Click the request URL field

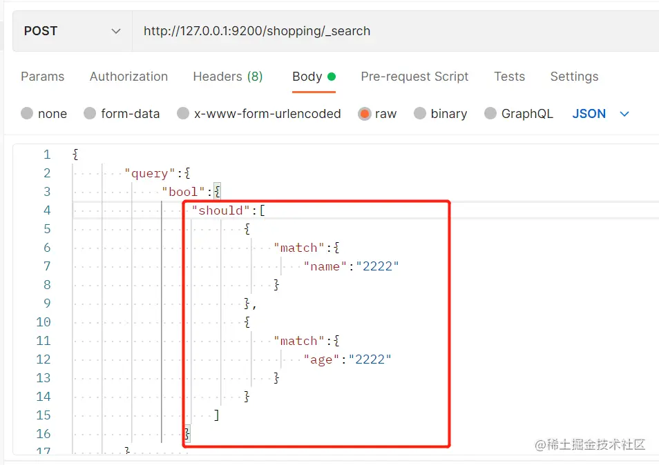tap(396, 31)
